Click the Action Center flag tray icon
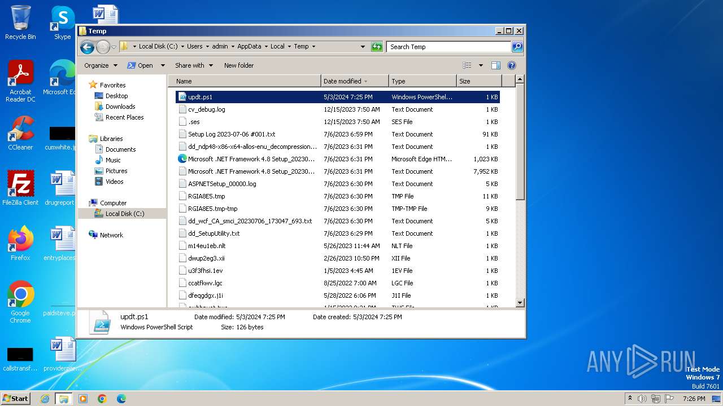 669,399
